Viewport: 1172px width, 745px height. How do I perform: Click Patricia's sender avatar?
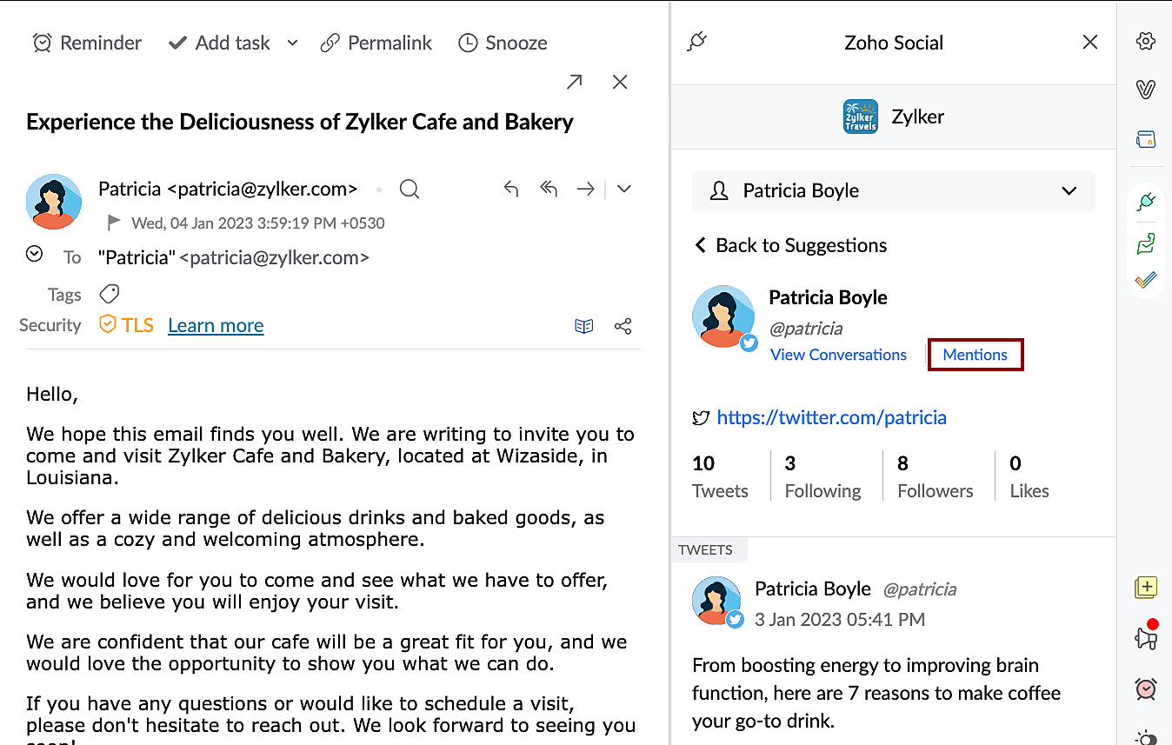click(54, 202)
